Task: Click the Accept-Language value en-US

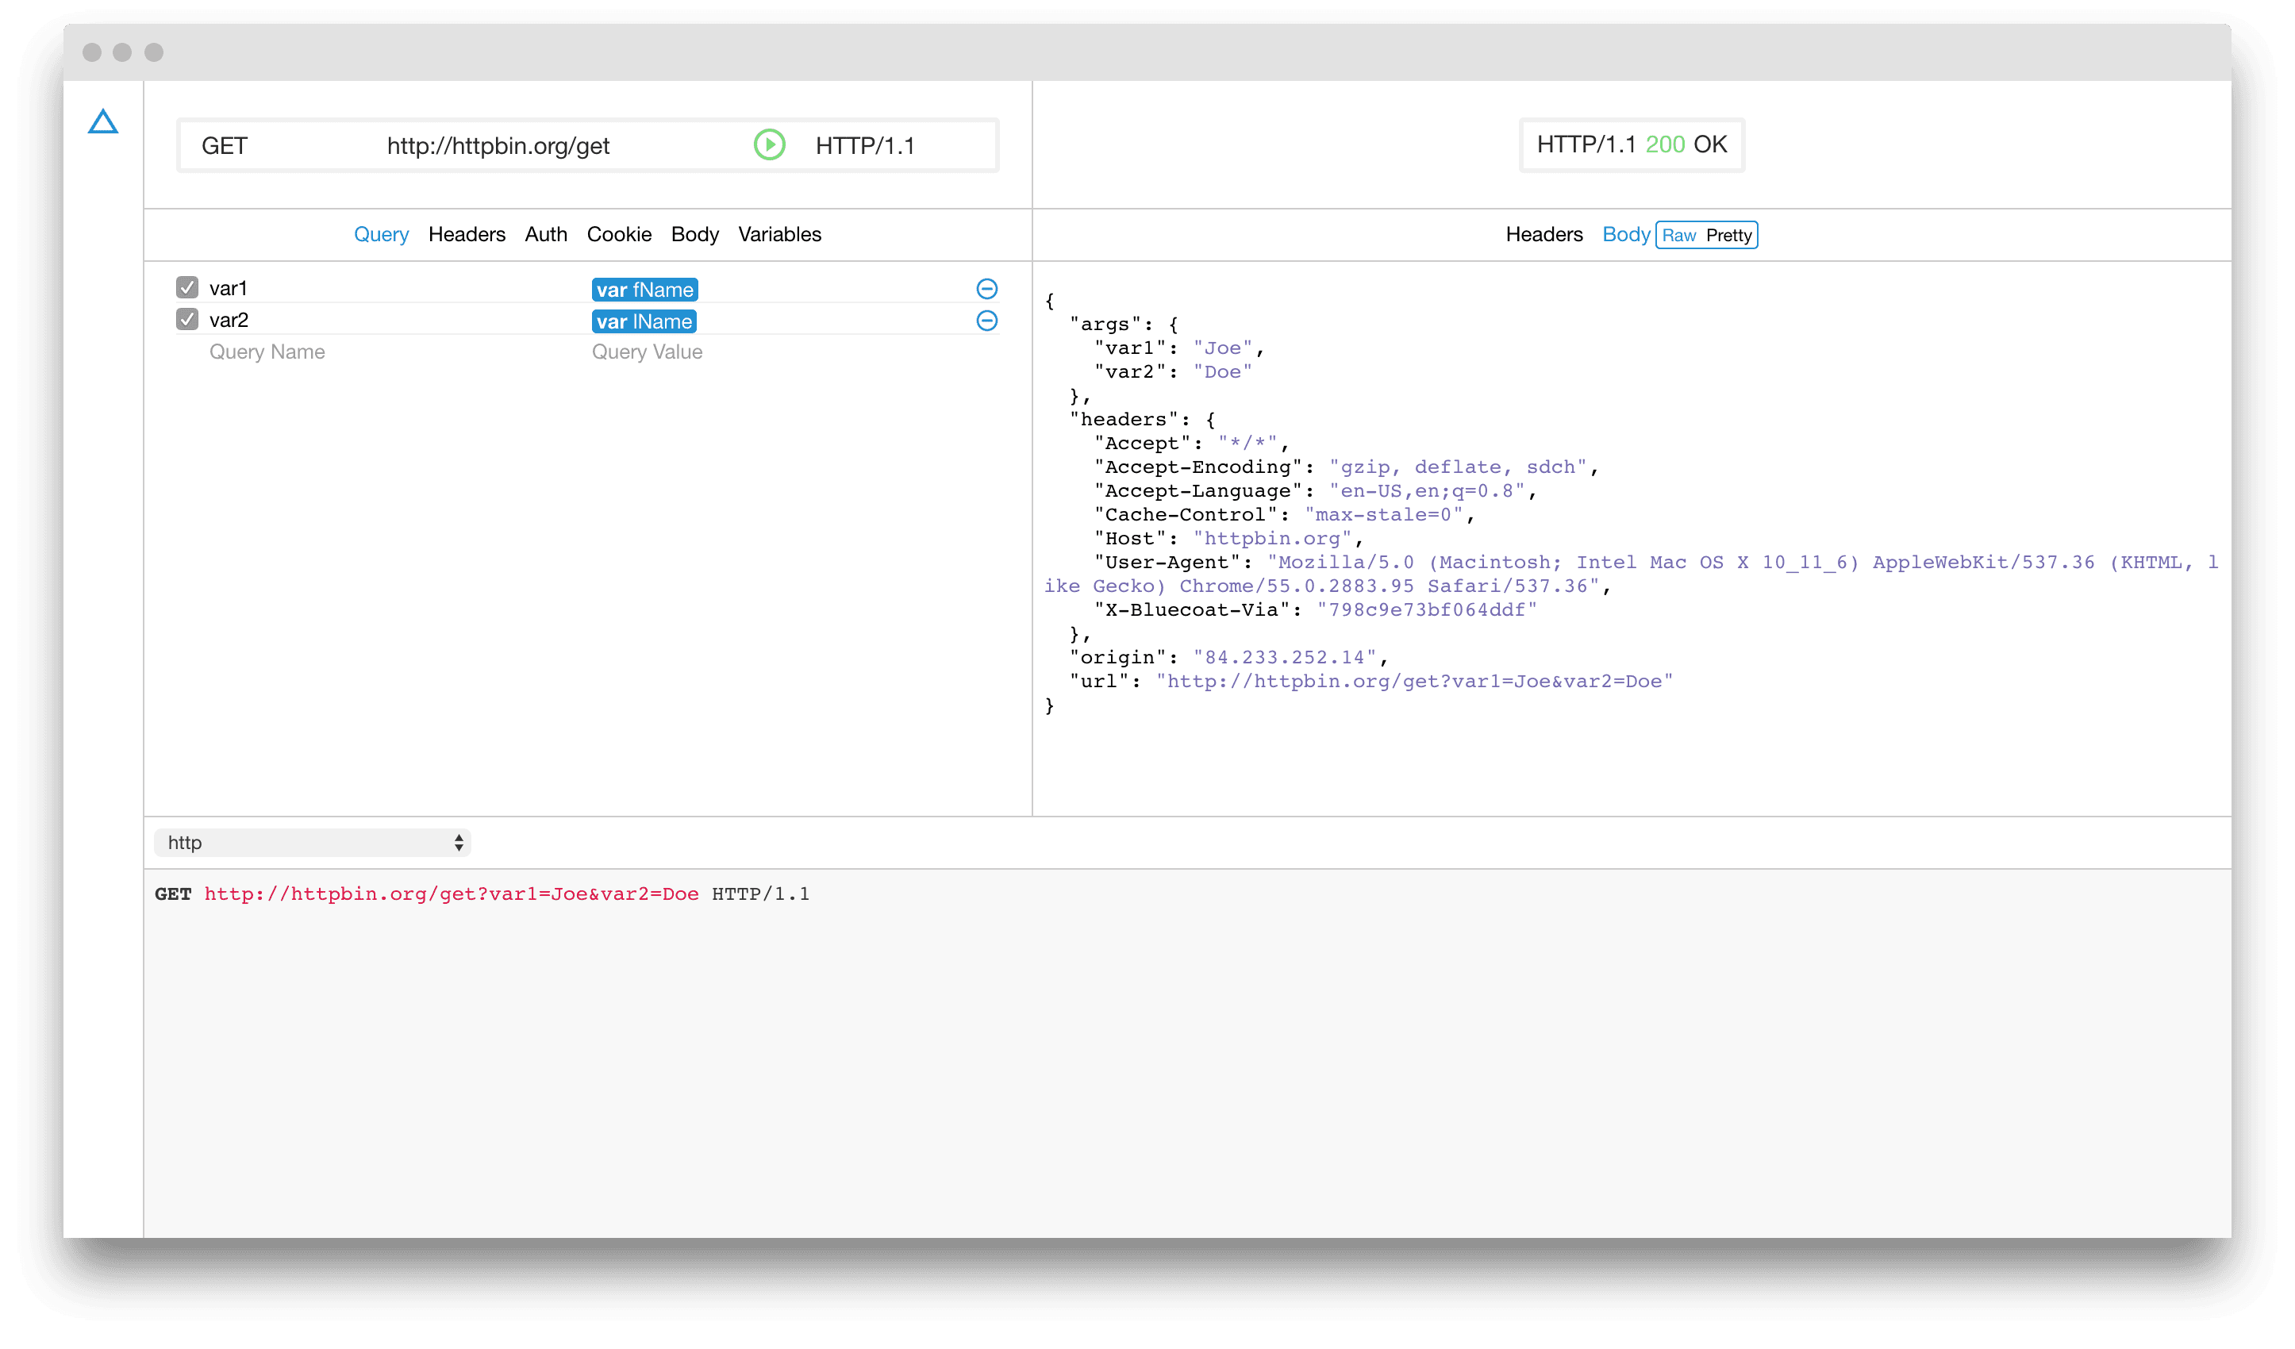Action: pyautogui.click(x=1426, y=490)
